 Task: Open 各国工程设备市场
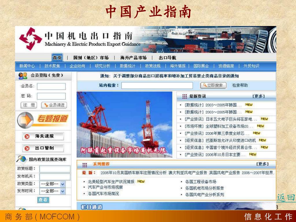click(201, 182)
